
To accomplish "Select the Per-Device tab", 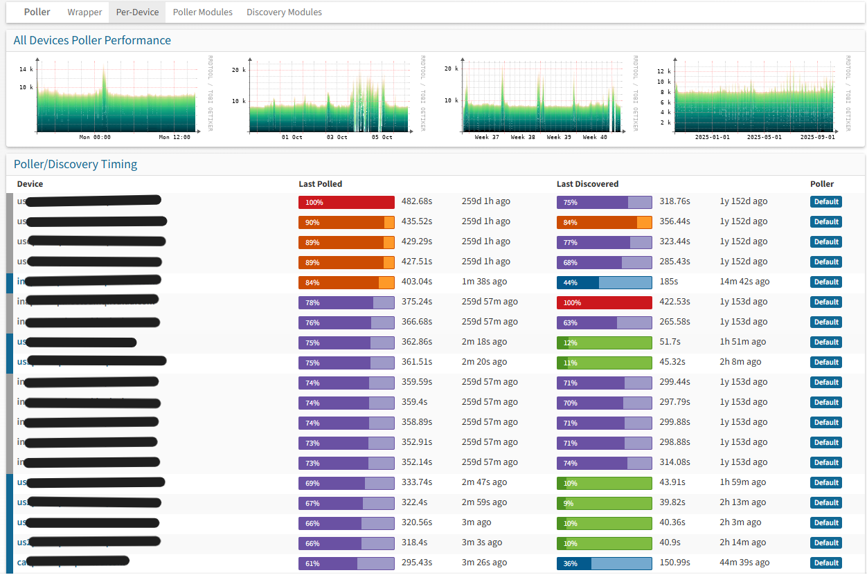I will pyautogui.click(x=137, y=12).
